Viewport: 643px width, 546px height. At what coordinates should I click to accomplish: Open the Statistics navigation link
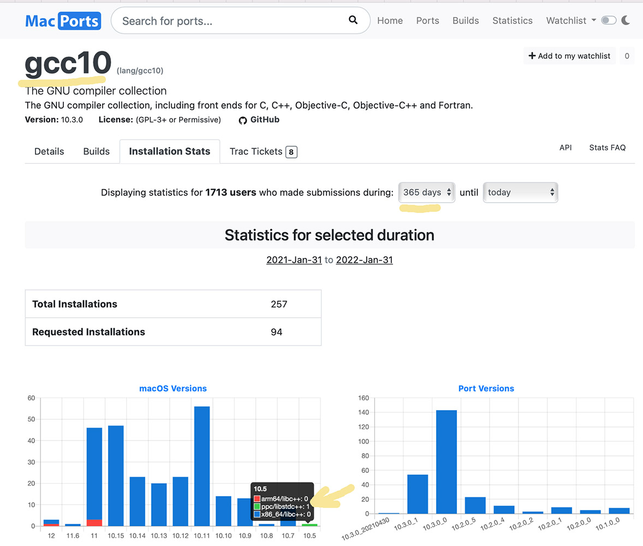pyautogui.click(x=512, y=21)
